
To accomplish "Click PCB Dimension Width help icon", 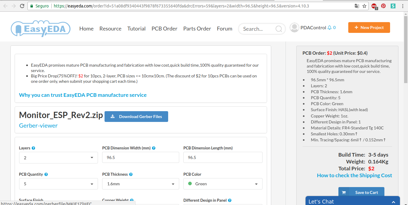I will point(154,148).
